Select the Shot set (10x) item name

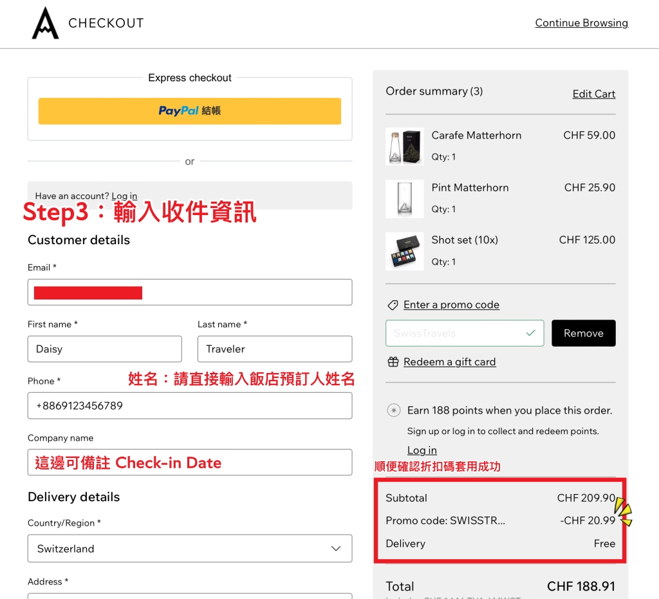click(x=465, y=240)
